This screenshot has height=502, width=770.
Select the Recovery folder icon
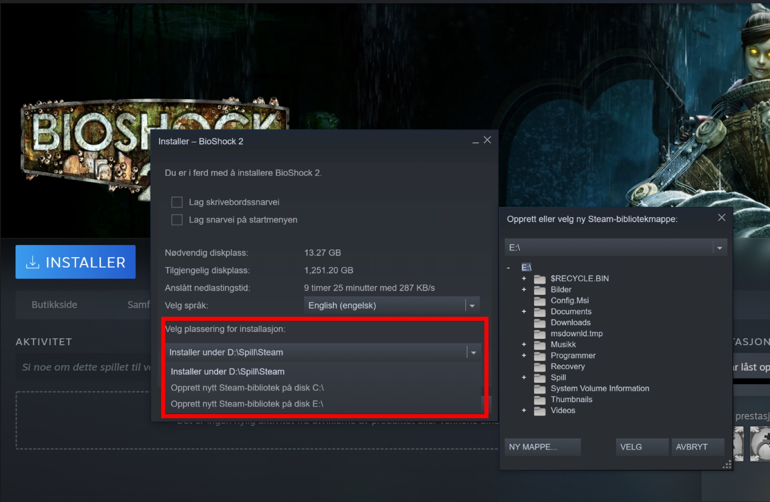(540, 366)
